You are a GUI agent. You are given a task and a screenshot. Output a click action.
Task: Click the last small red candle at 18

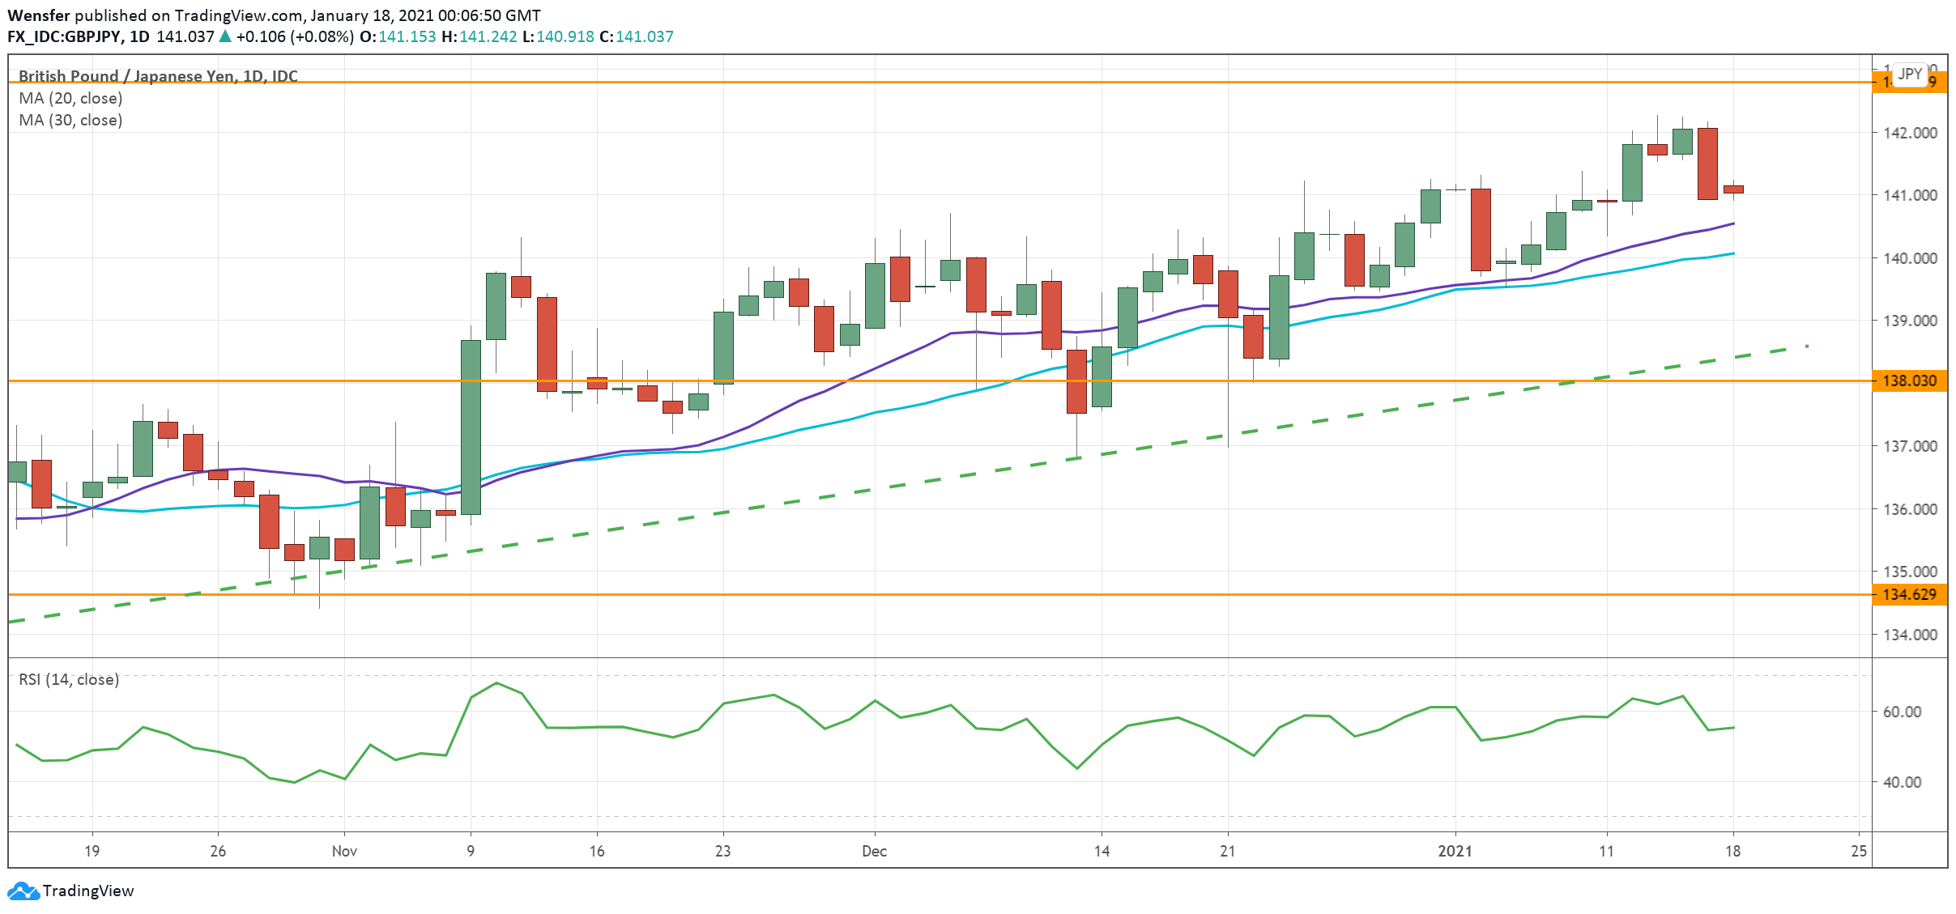coord(1733,189)
